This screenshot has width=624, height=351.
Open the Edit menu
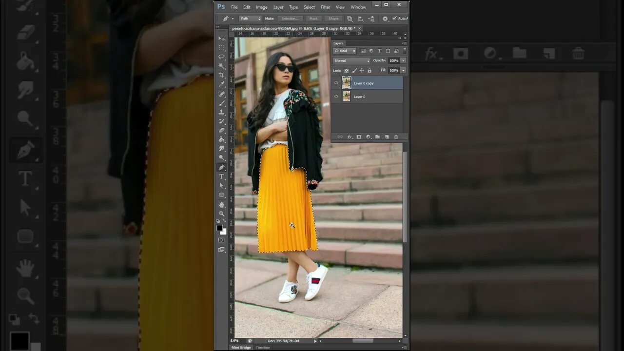[247, 7]
